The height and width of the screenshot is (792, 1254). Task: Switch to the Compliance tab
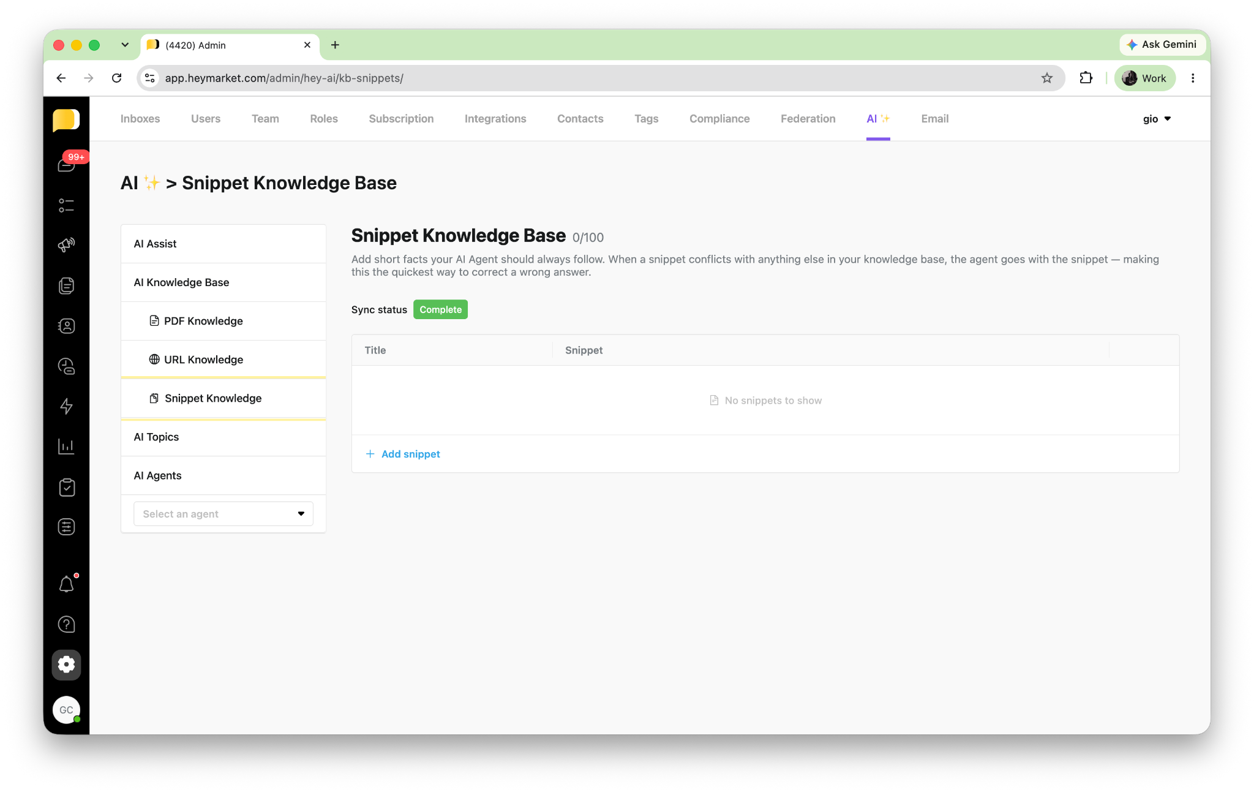coord(719,119)
